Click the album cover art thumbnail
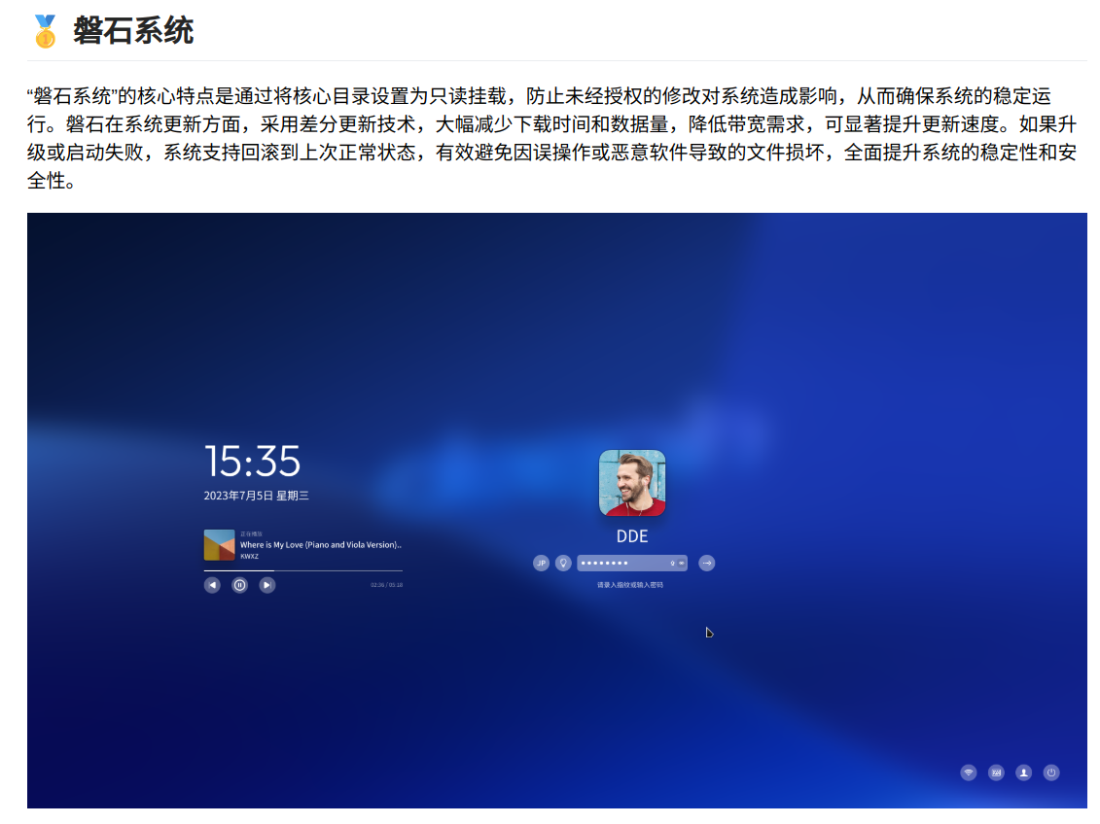 pyautogui.click(x=220, y=545)
